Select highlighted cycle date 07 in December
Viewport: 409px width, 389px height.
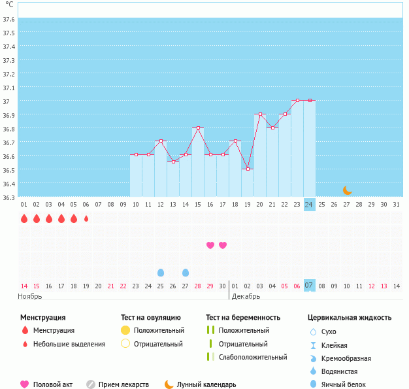click(x=309, y=286)
